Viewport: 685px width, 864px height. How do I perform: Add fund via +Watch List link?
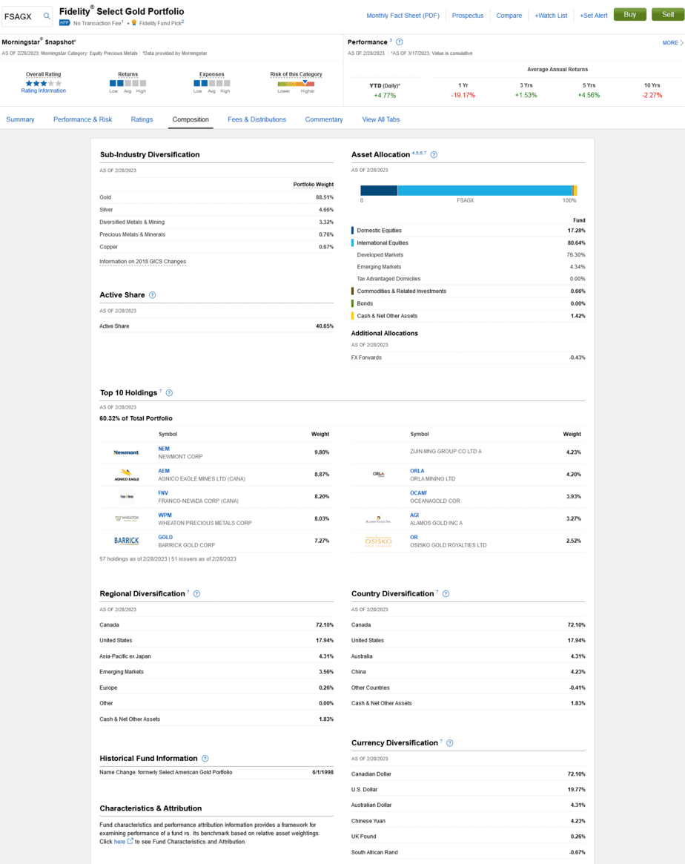coord(551,16)
